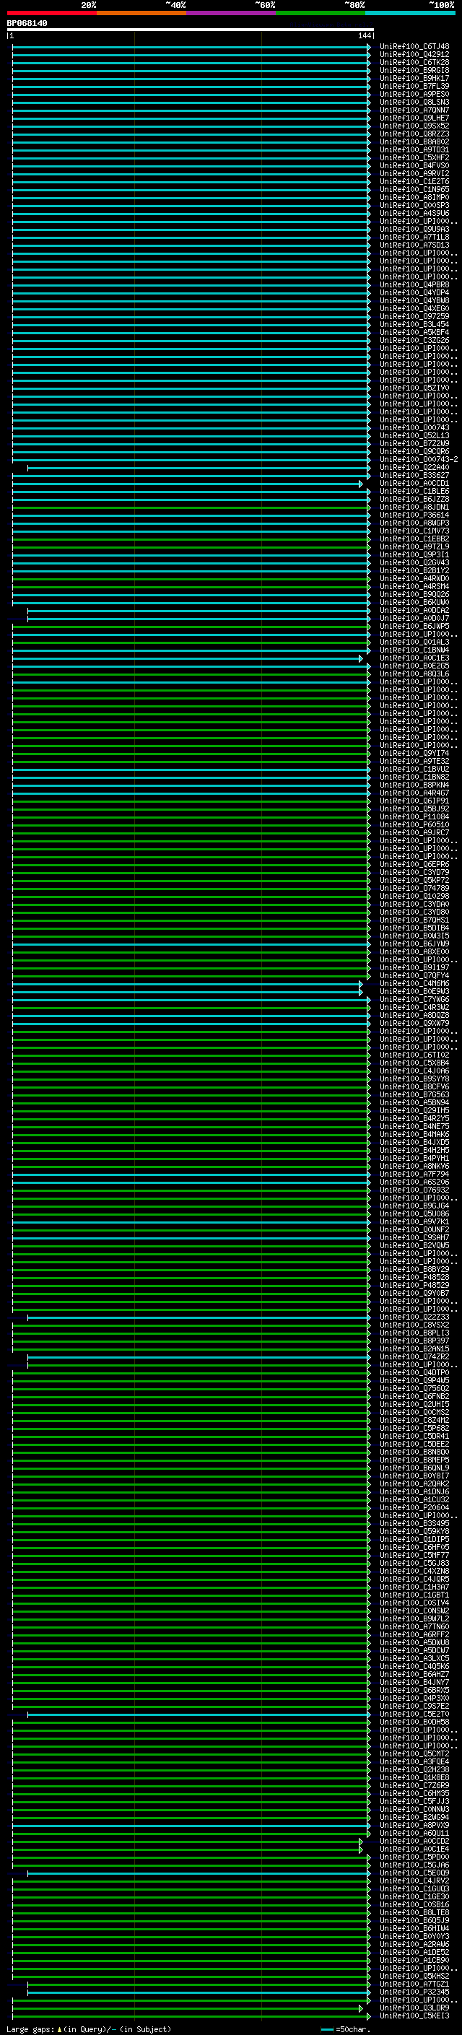Image resolution: width=462 pixels, height=2035 pixels.
Task: Select hit label UniRef100_B2B1Y2
Action: (x=414, y=570)
